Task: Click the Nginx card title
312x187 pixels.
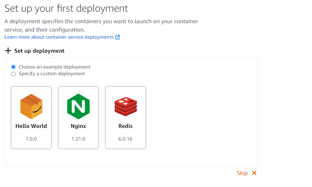Action: click(x=78, y=126)
